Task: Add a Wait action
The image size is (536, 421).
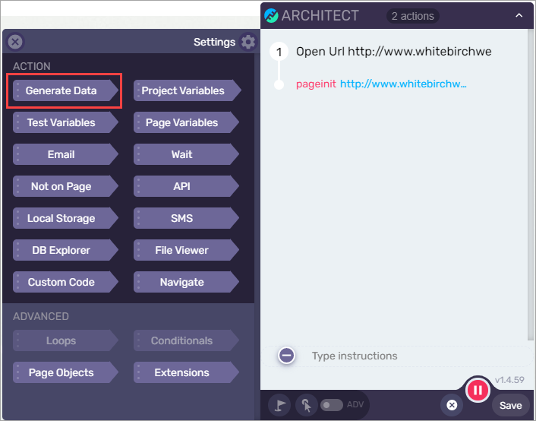Action: tap(186, 154)
